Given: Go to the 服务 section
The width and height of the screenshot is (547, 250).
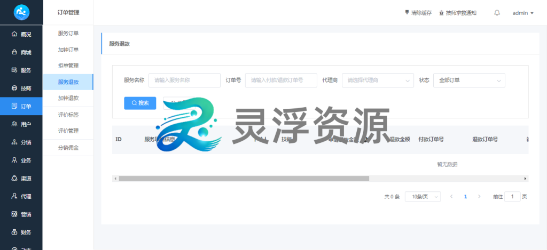Looking at the screenshot, I should 21,70.
